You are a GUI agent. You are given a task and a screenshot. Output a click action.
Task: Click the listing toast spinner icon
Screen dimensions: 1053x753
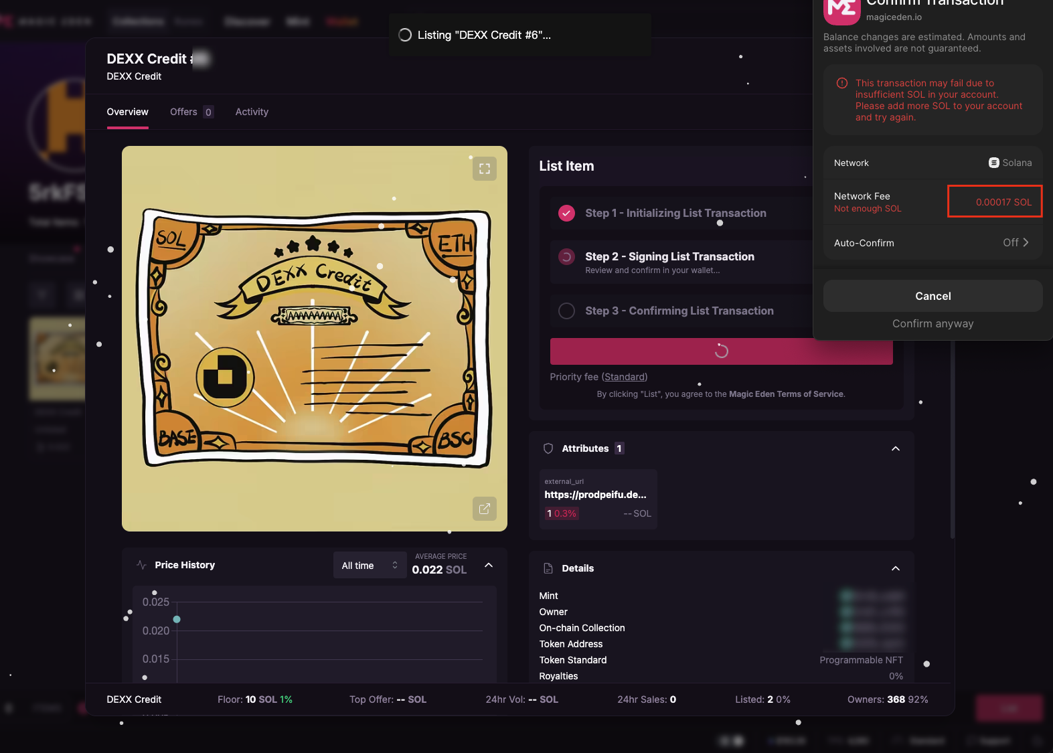[x=405, y=35]
